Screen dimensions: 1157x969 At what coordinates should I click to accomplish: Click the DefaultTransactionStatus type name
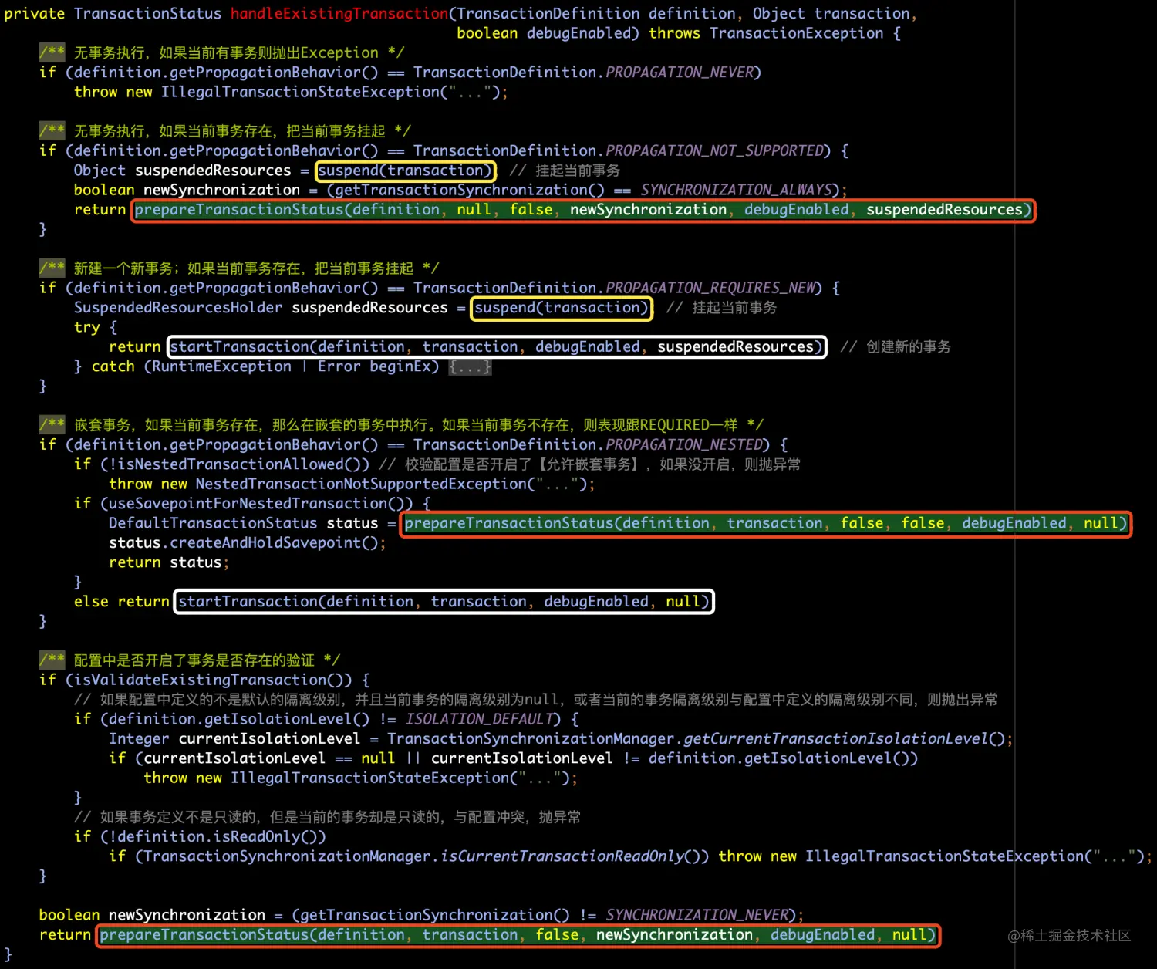[x=213, y=524]
